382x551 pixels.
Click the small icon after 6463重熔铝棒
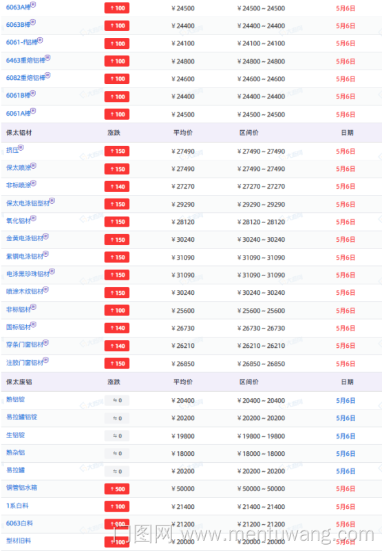point(47,58)
